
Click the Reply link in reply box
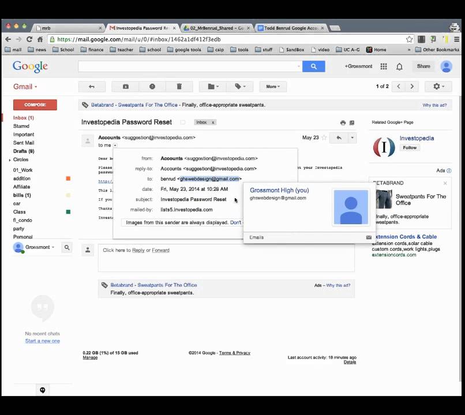tap(138, 250)
